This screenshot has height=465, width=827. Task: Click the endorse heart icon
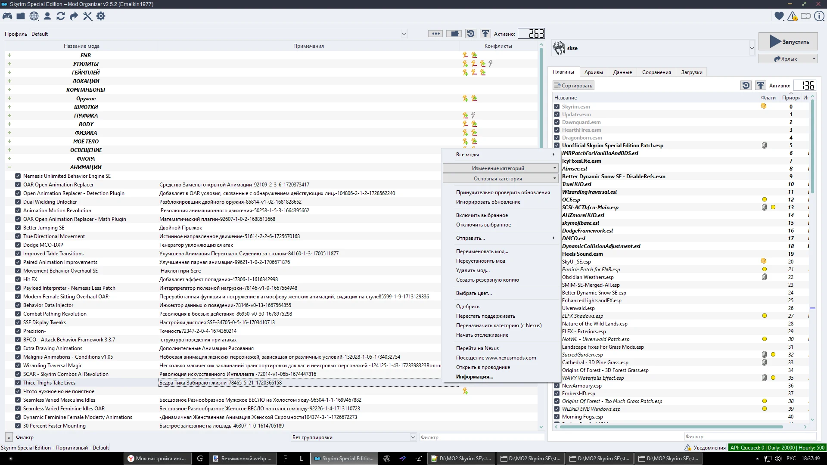[x=779, y=16]
